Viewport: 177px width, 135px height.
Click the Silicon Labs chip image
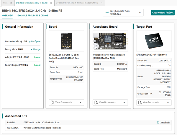pos(154,41)
